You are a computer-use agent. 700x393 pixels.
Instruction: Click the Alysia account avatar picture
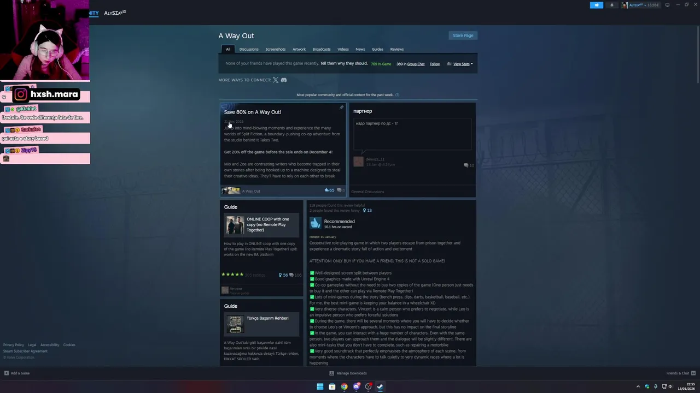[x=625, y=5]
